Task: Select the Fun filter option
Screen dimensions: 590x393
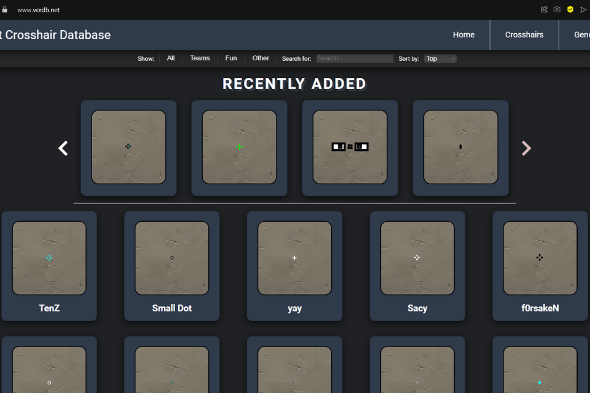Action: tap(231, 58)
